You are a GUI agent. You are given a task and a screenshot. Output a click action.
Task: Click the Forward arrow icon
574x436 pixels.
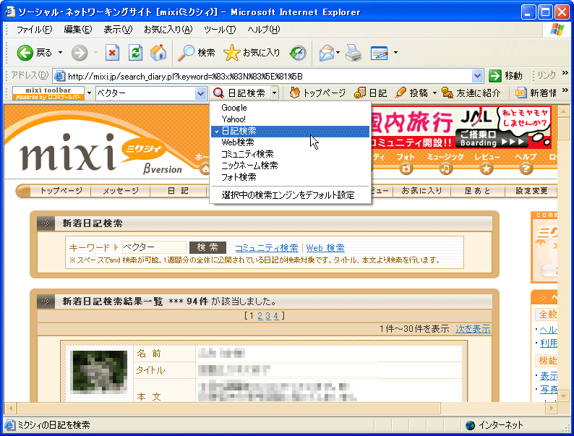point(79,53)
